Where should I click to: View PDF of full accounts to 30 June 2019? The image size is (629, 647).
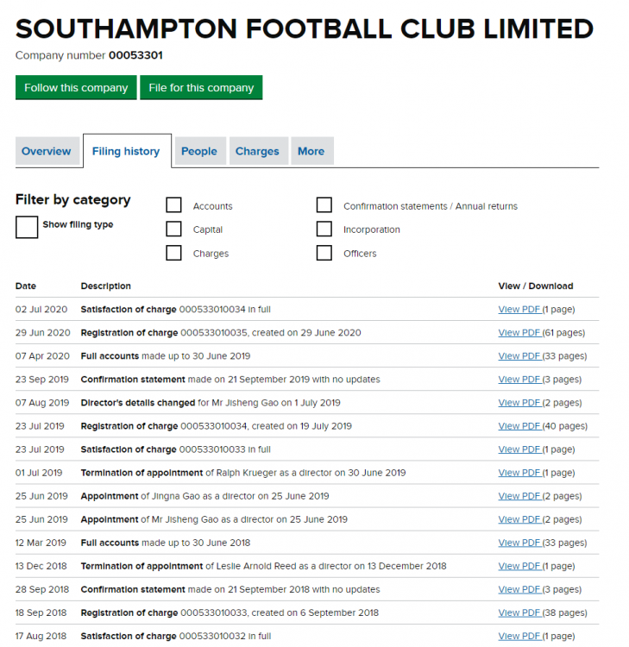coord(519,355)
